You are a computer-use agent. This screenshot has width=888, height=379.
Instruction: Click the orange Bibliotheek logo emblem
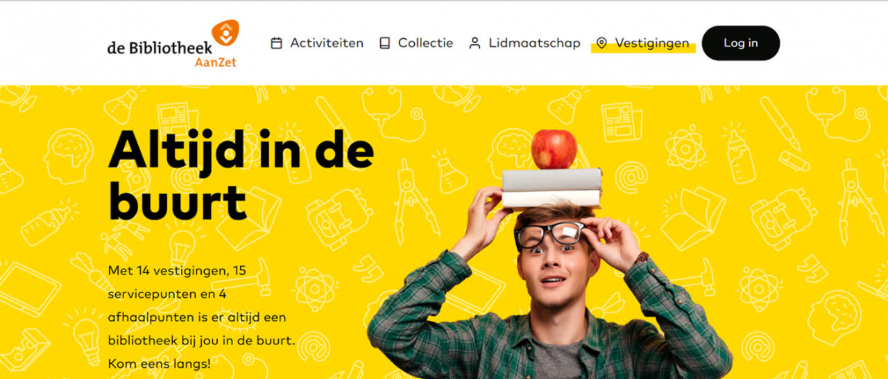[225, 34]
